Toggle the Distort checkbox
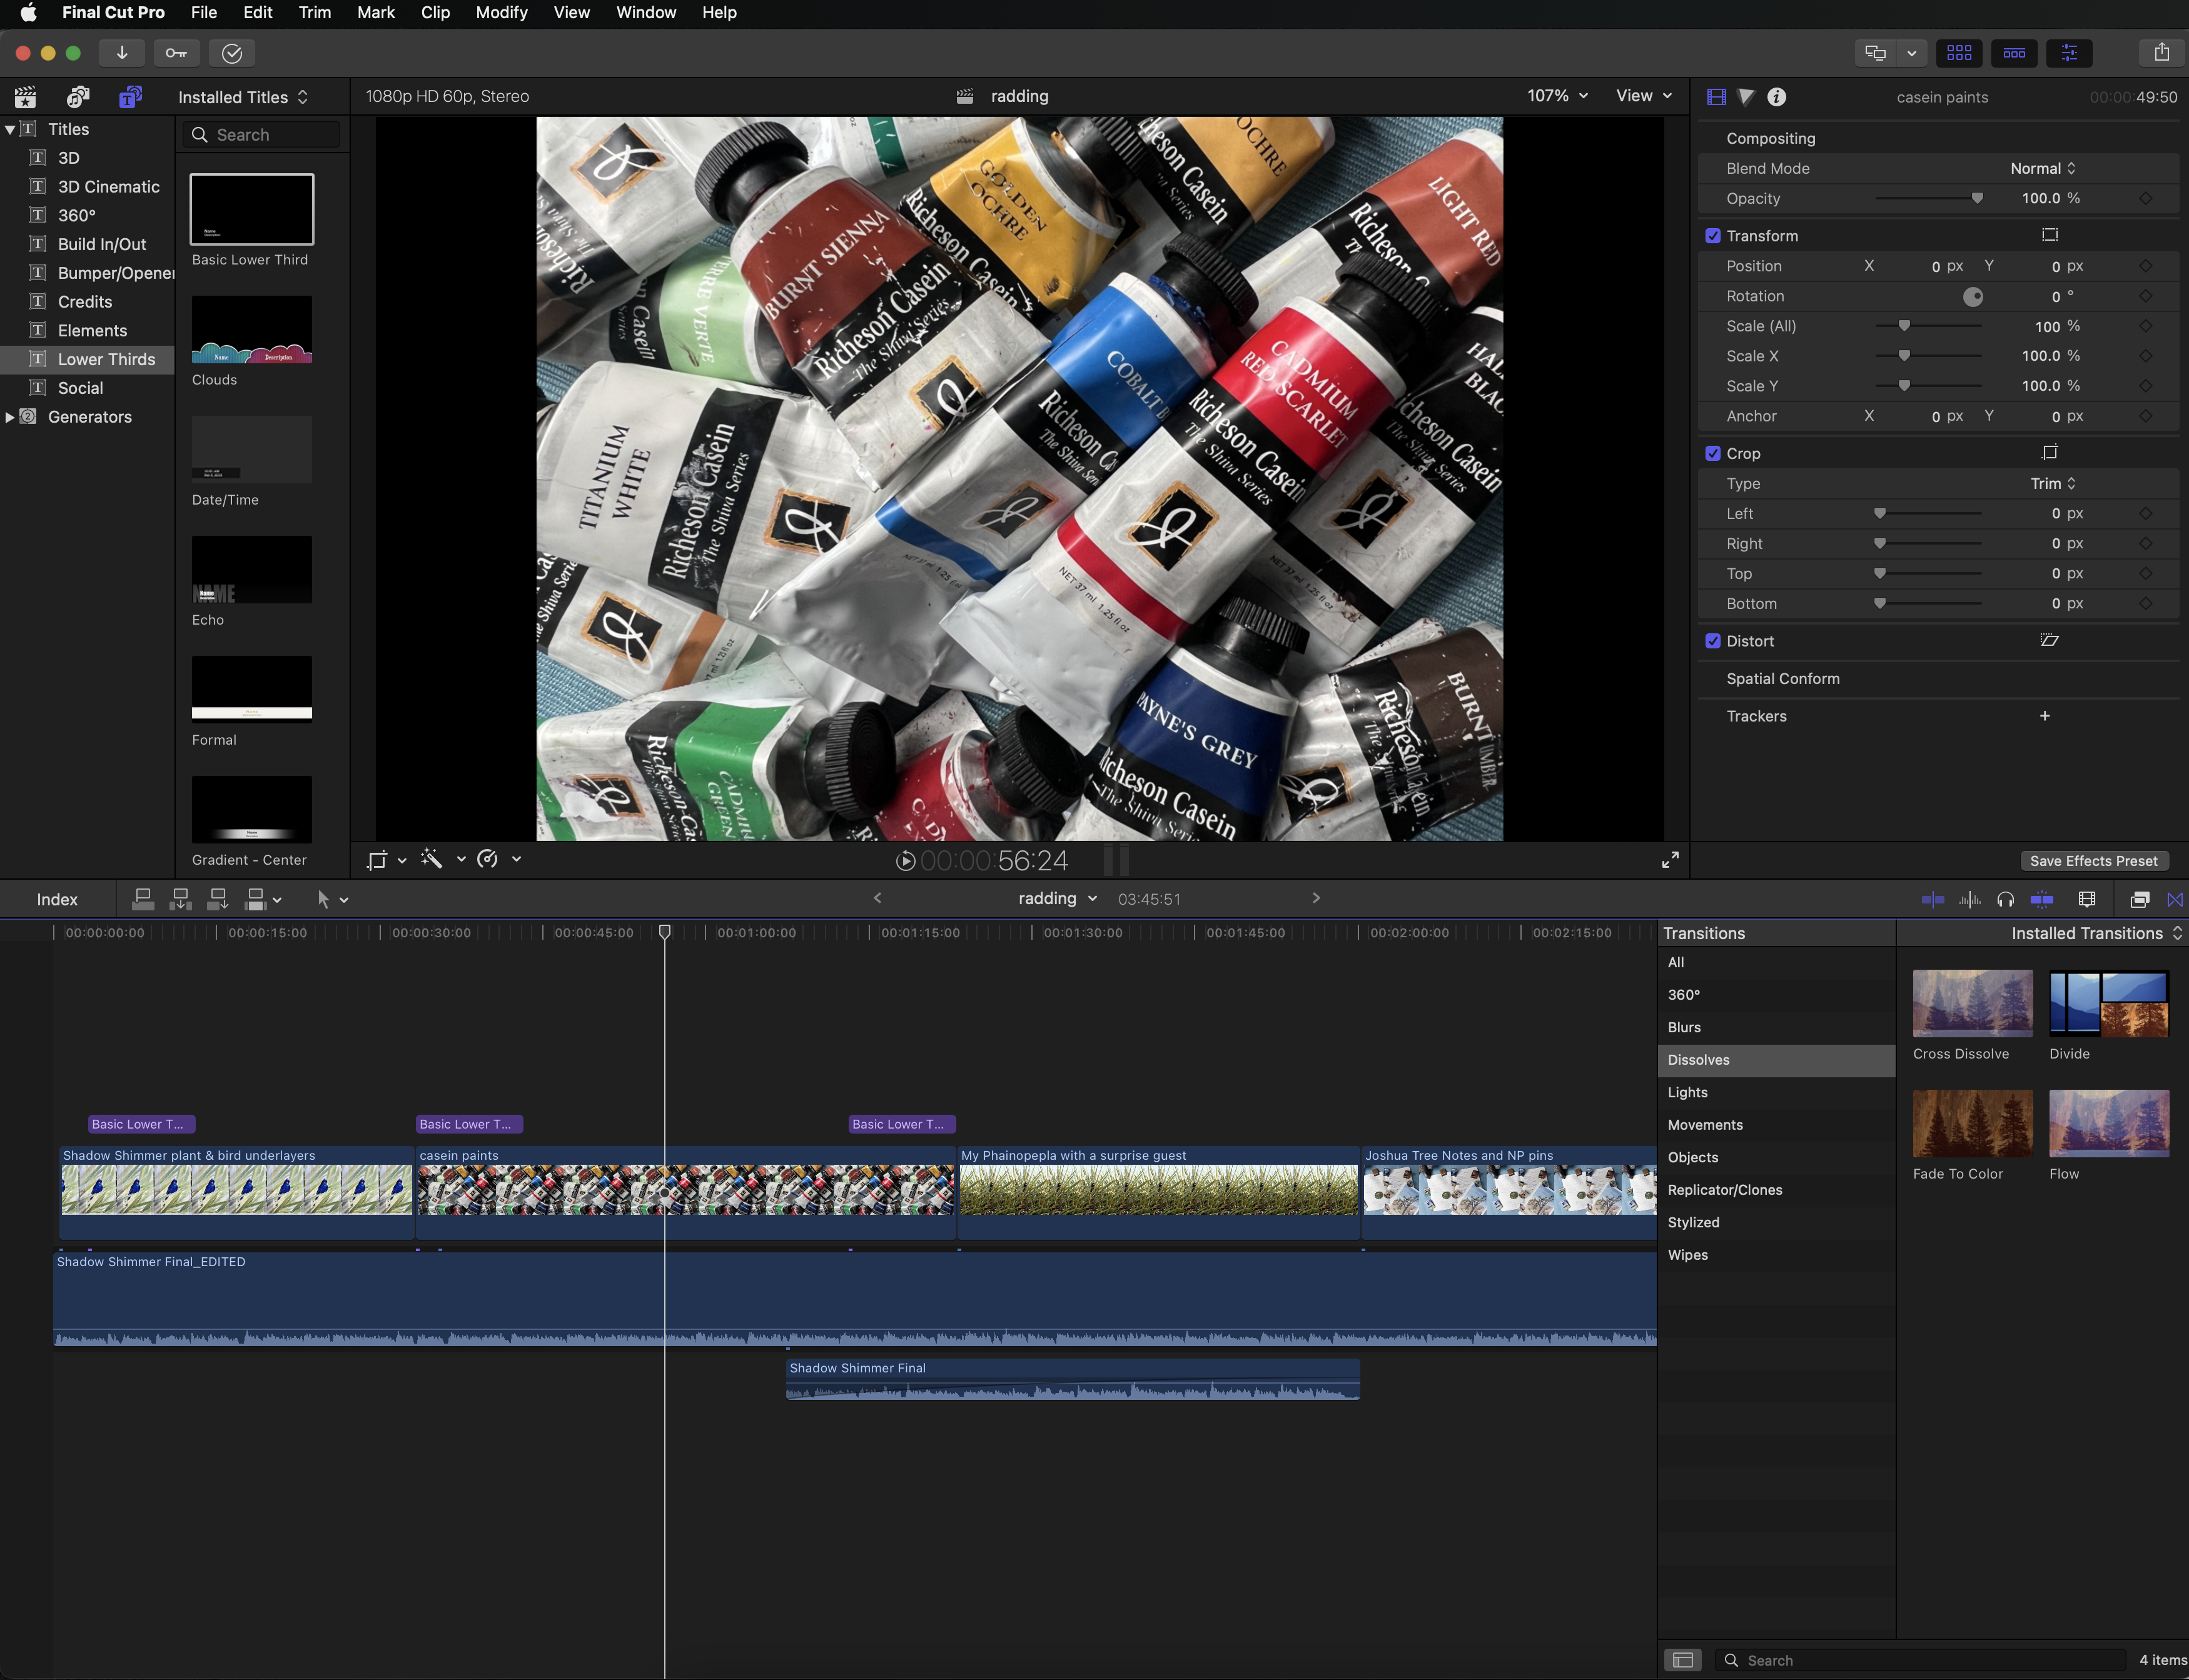2189x1680 pixels. 1712,641
